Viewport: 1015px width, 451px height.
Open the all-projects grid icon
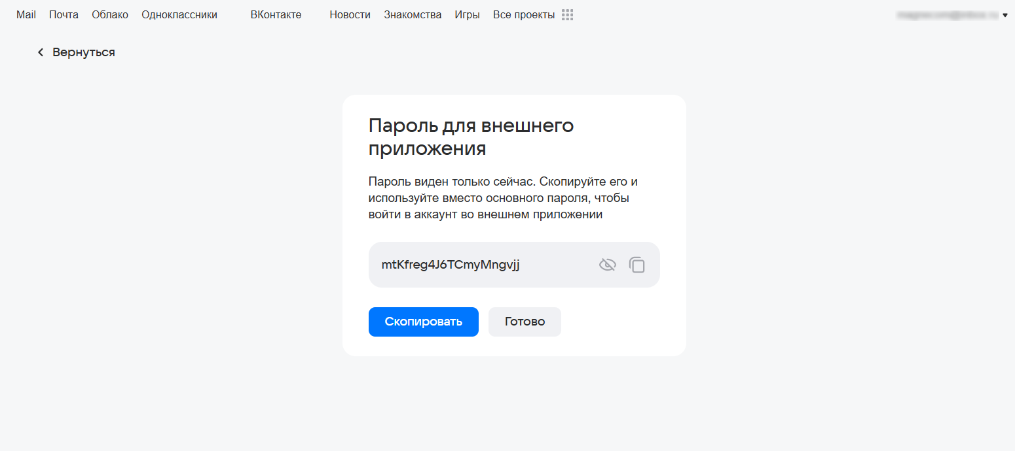click(568, 15)
